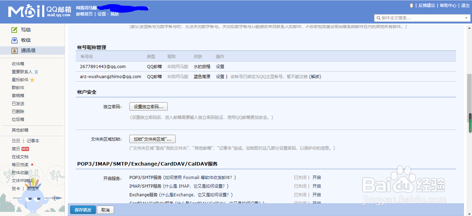The image size is (472, 216).
Task: Open the 星标邮件 folder
Action: (20, 80)
